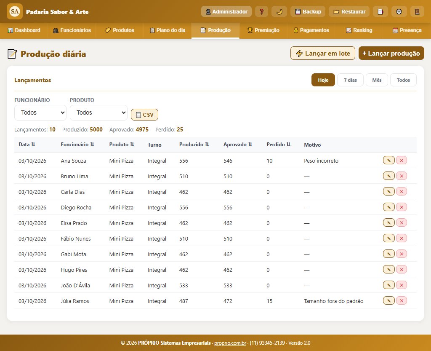Delete the Elisa Prado entry
431x351 pixels.
point(401,223)
